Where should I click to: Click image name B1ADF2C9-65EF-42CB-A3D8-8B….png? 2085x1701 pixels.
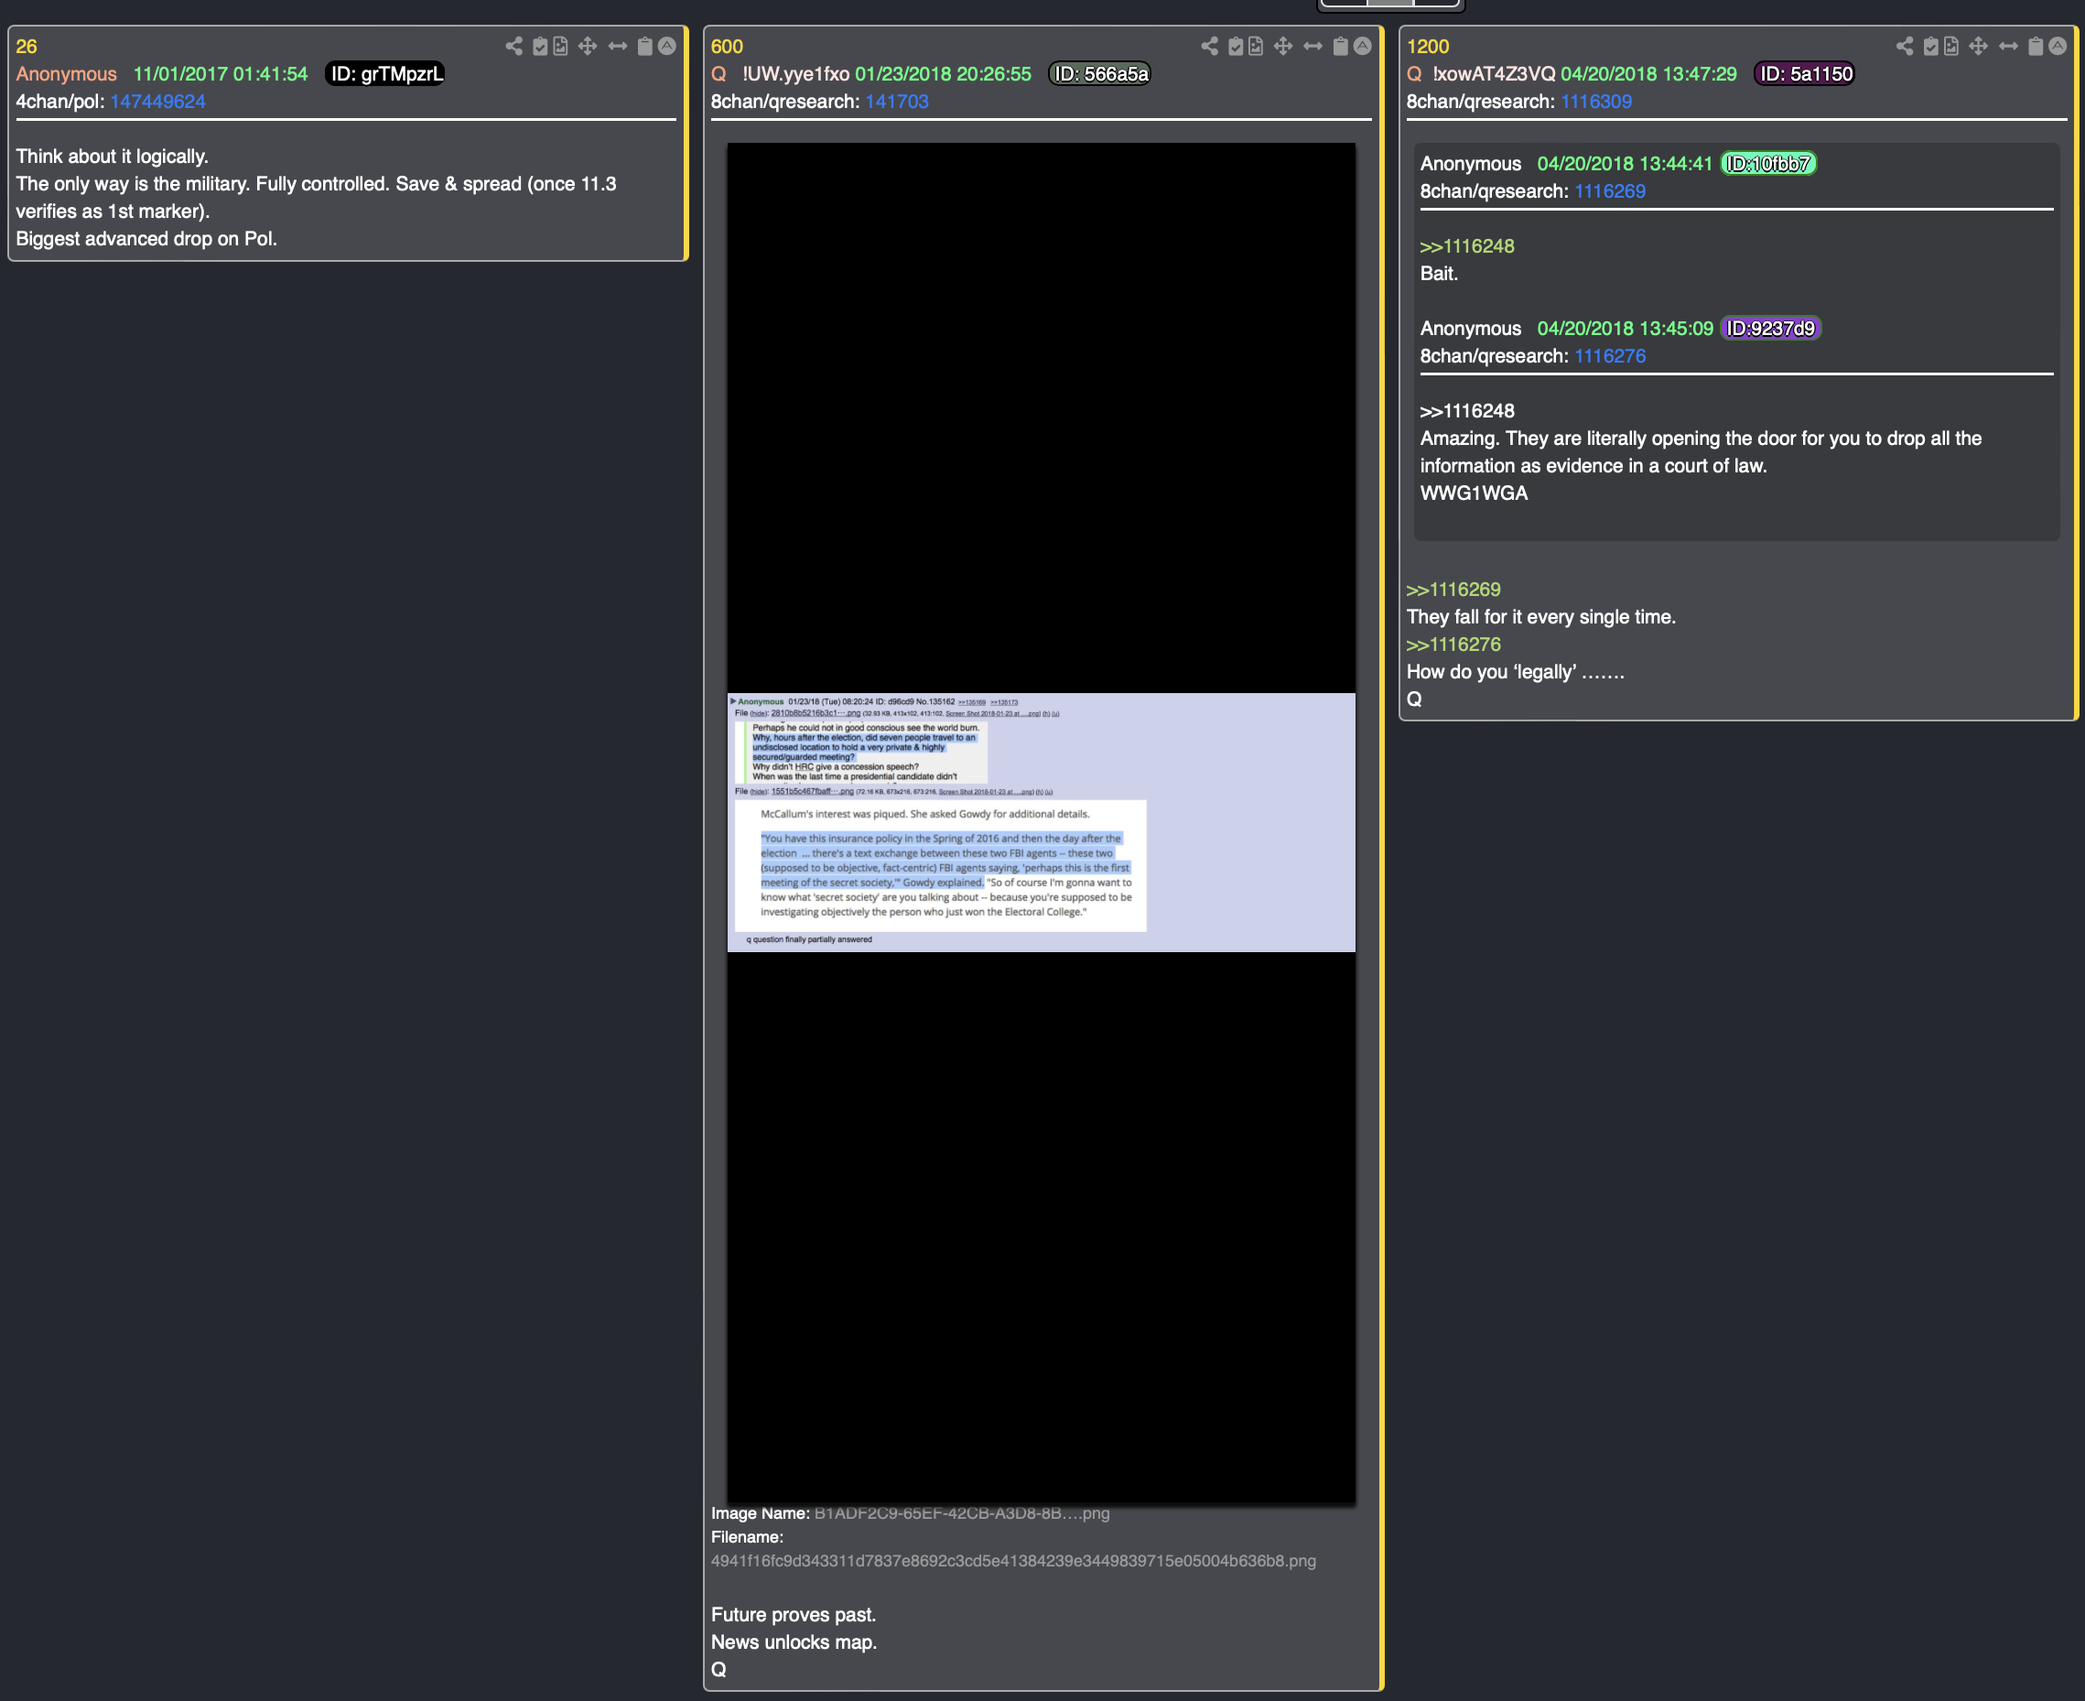coord(962,1514)
